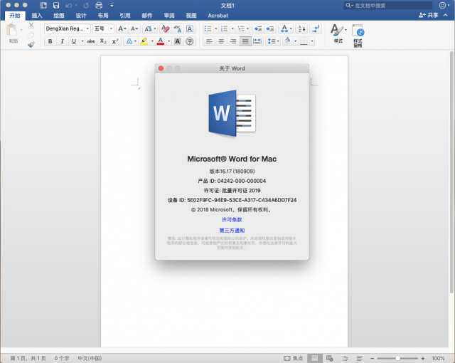The height and width of the screenshot is (363, 455).
Task: Click the distributed alignment icon
Action: (x=257, y=41)
